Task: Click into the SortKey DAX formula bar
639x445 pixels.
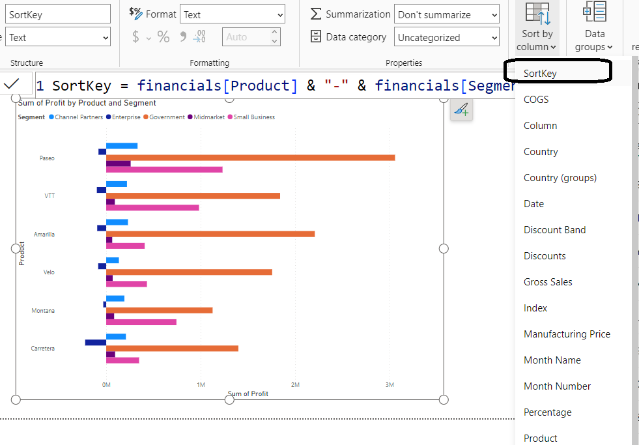Action: (275, 85)
